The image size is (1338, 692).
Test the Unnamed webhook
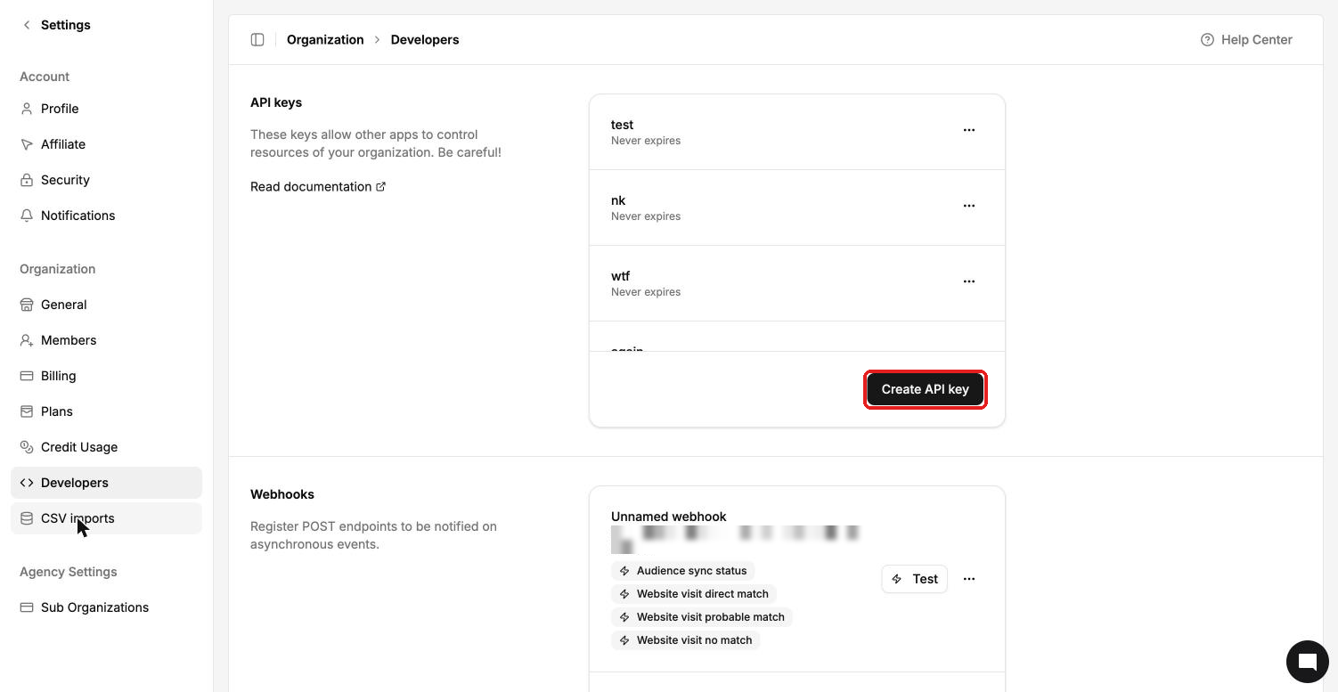coord(915,579)
